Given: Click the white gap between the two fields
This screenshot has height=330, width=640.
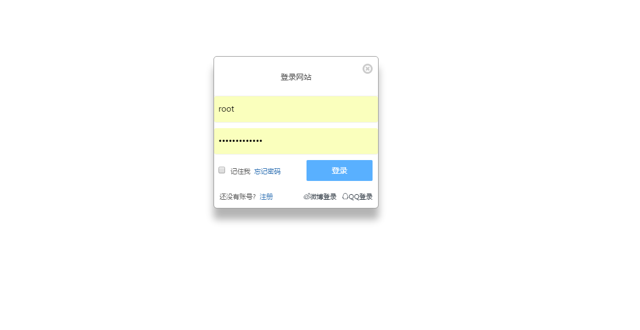Looking at the screenshot, I should [296, 125].
